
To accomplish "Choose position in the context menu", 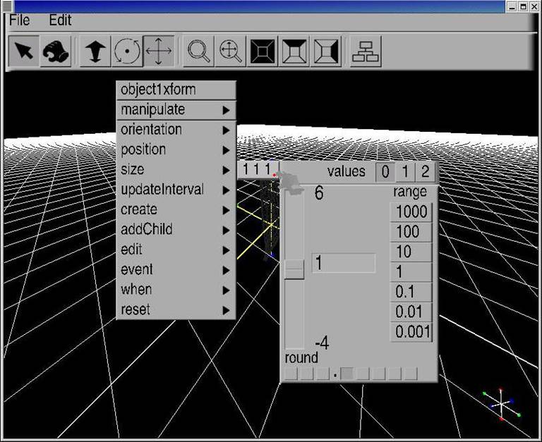I will [176, 150].
